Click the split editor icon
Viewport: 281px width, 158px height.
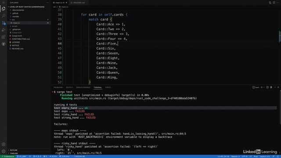point(274,3)
